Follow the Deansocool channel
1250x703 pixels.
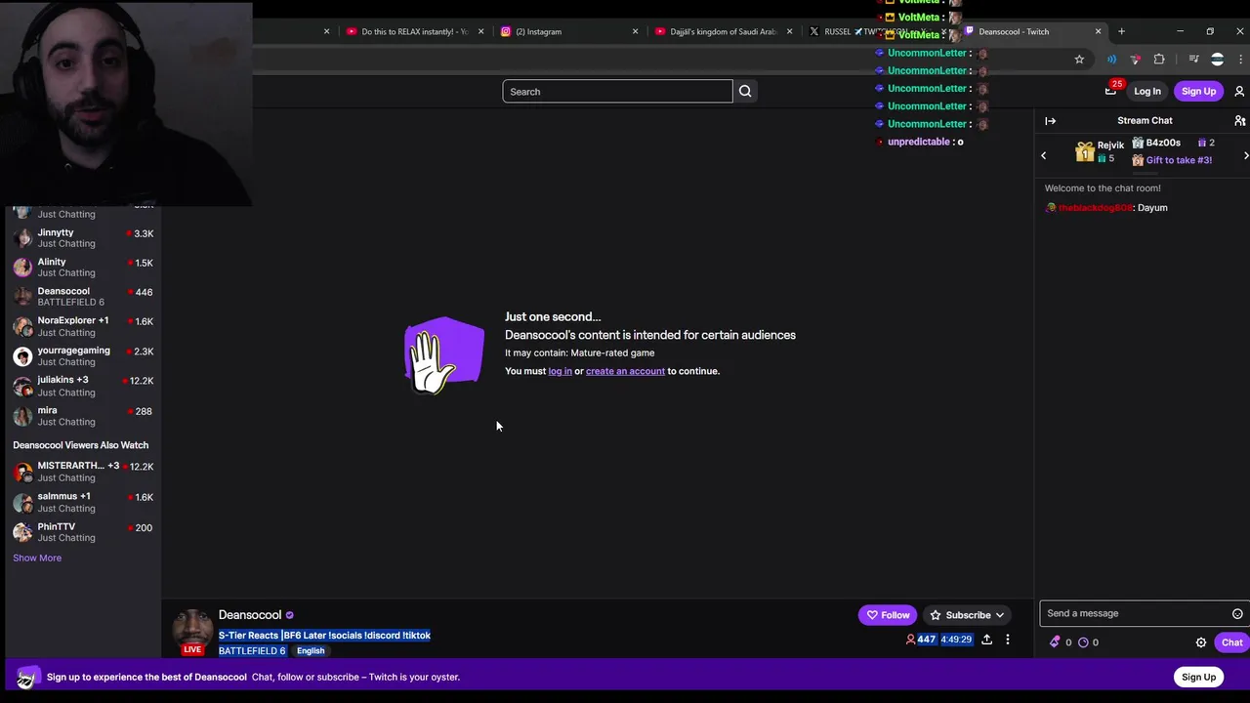pos(888,615)
